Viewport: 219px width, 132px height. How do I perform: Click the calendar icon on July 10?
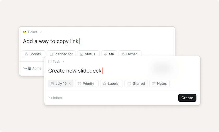coord(52,84)
